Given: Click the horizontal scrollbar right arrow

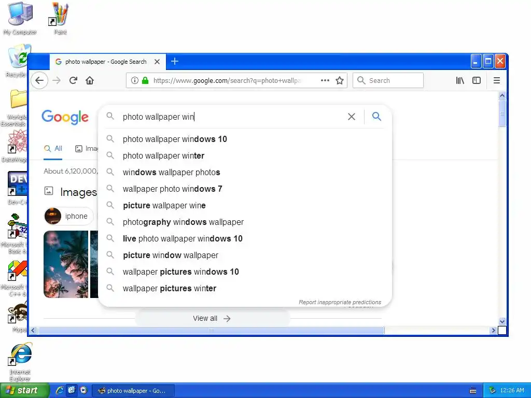Looking at the screenshot, I should coord(494,330).
